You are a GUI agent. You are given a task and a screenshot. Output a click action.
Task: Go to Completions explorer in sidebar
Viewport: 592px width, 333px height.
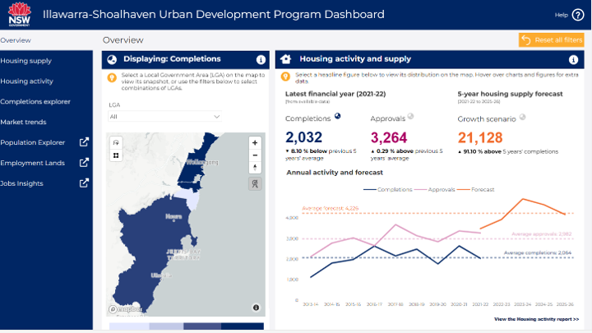[x=35, y=102]
